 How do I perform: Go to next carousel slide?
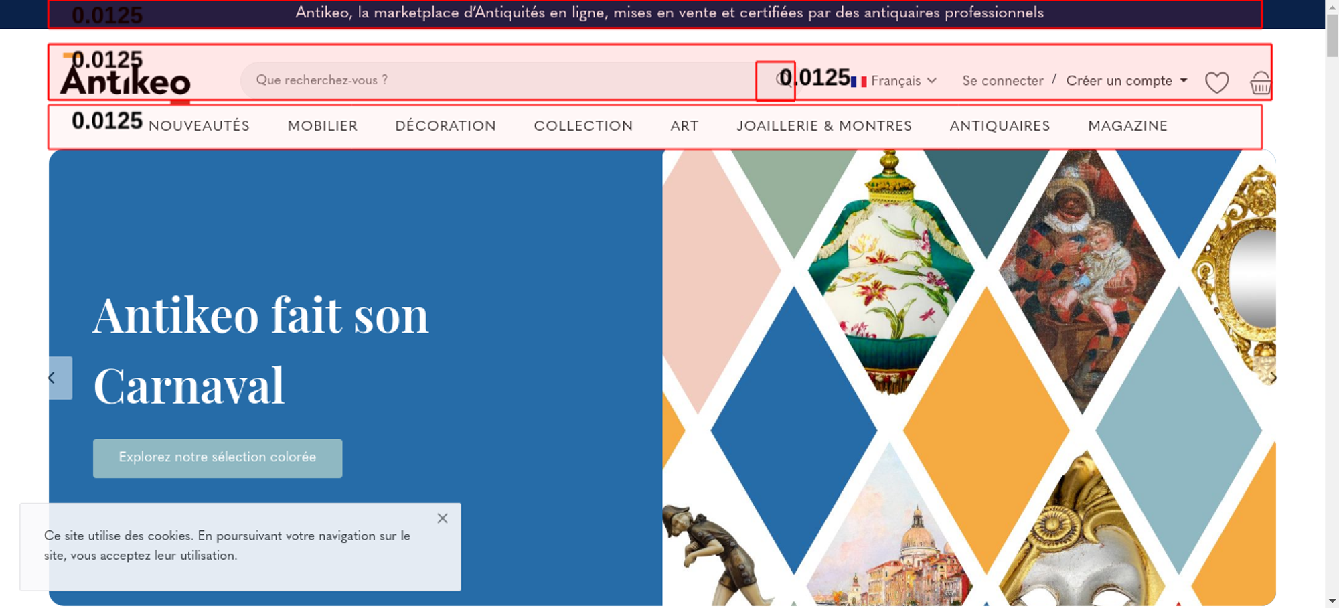[x=1273, y=378]
